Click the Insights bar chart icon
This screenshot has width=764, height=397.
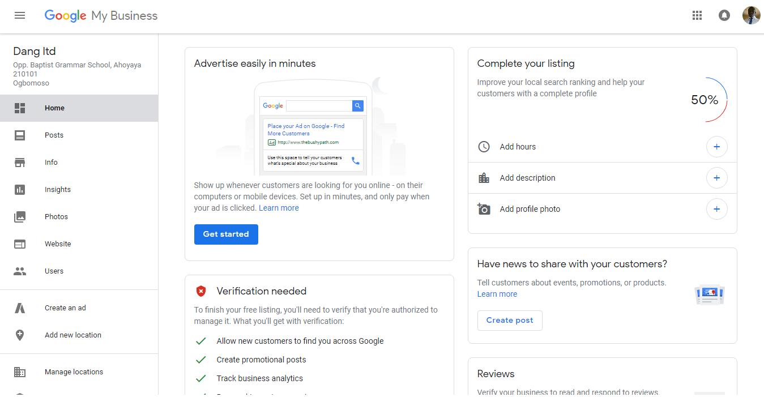[20, 190]
